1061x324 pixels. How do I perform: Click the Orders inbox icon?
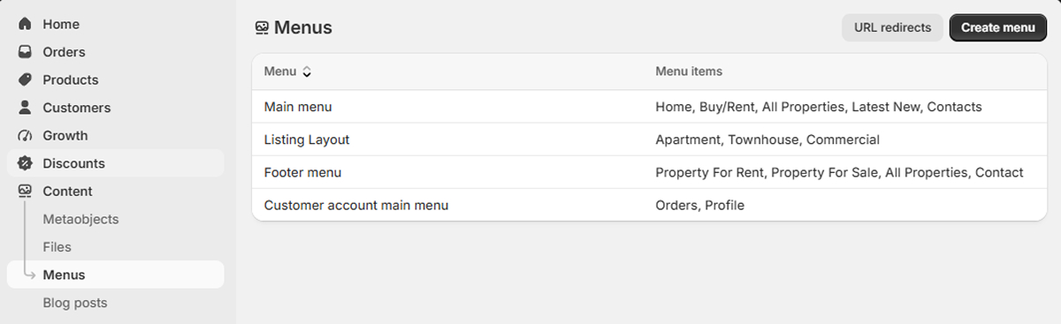(25, 52)
